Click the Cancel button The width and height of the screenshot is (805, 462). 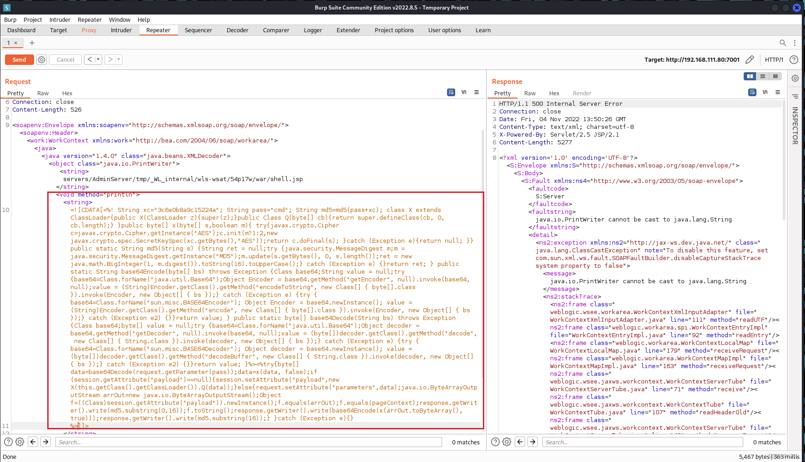65,59
